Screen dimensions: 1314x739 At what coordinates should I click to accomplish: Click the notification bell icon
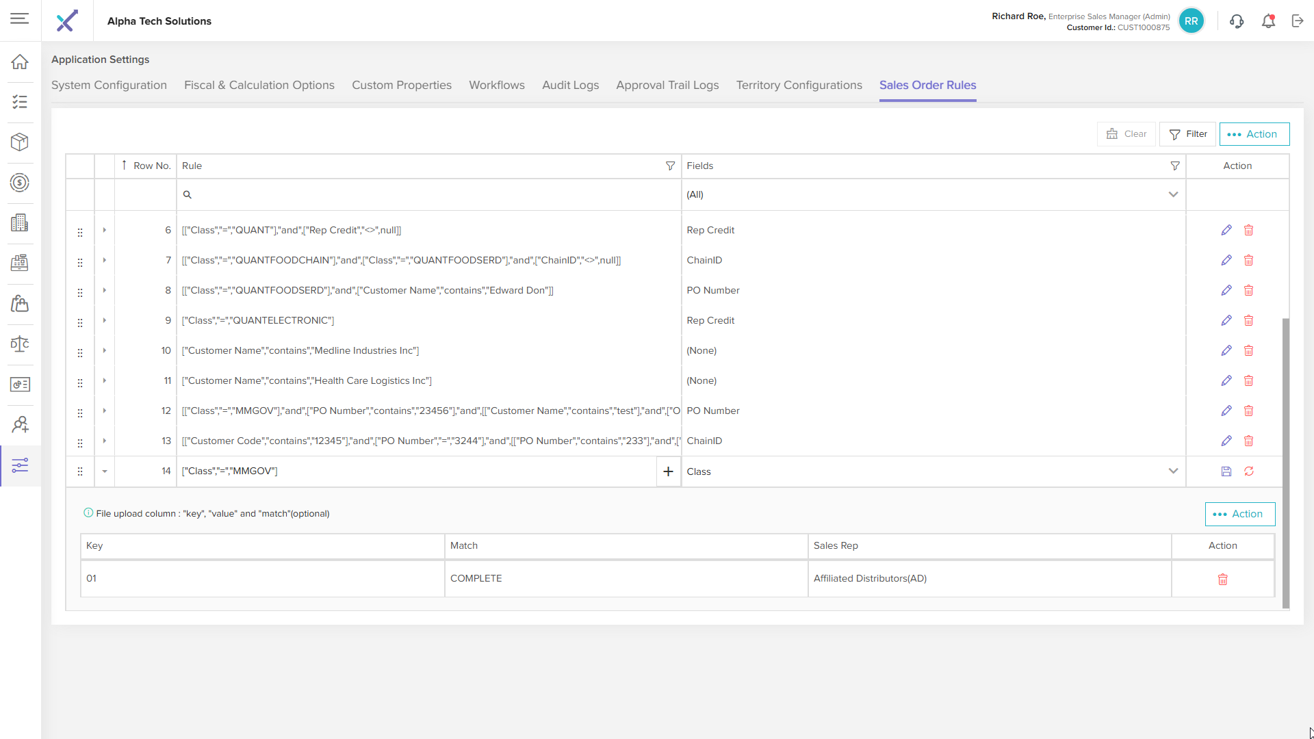click(x=1268, y=21)
